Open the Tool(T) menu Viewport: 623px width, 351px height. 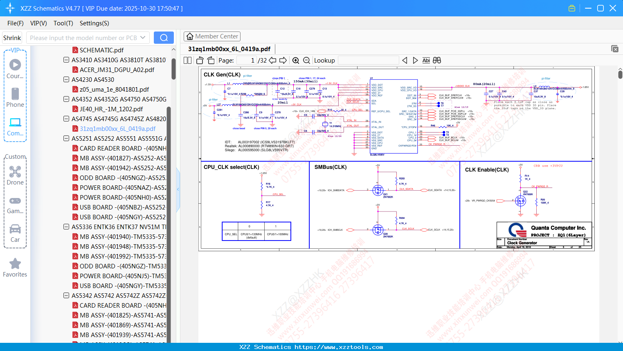coord(63,23)
